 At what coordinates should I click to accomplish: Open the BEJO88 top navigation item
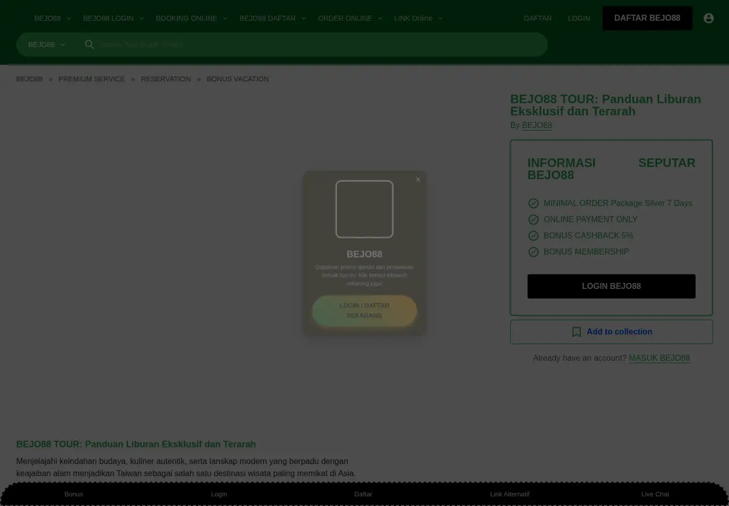[48, 18]
